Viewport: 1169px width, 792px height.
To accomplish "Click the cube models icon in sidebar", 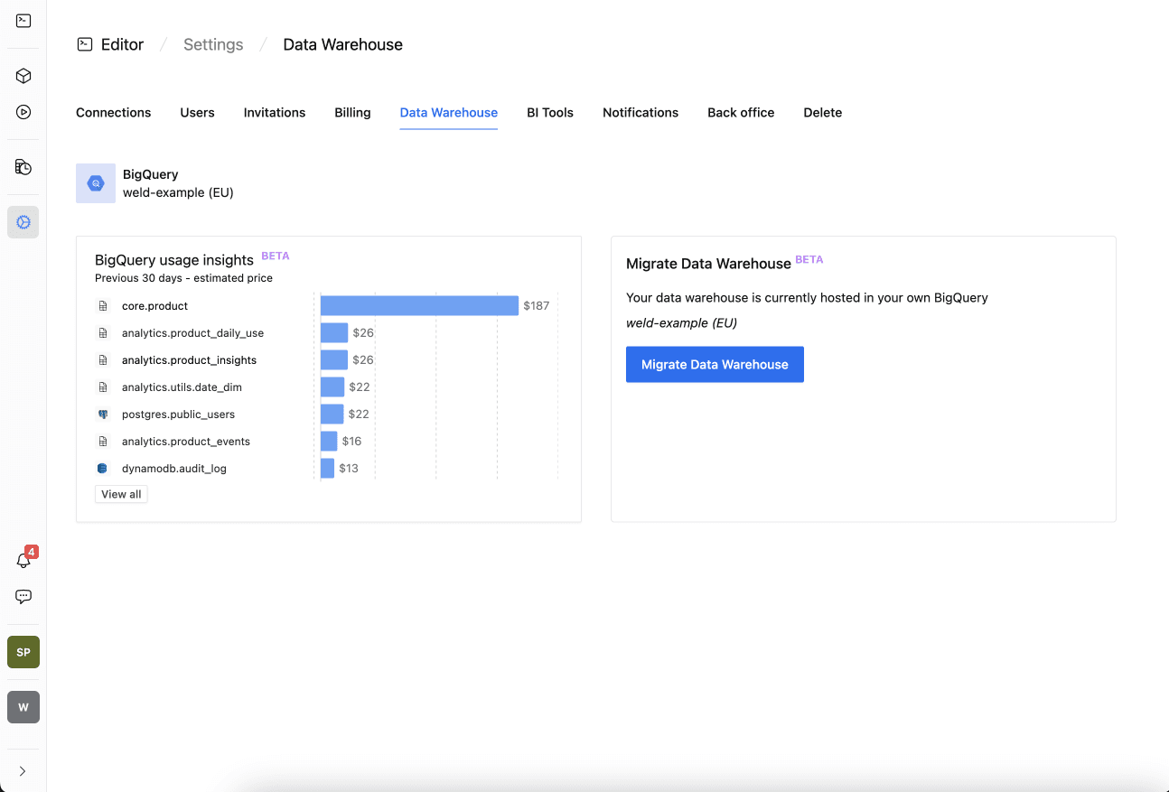I will pyautogui.click(x=23, y=76).
